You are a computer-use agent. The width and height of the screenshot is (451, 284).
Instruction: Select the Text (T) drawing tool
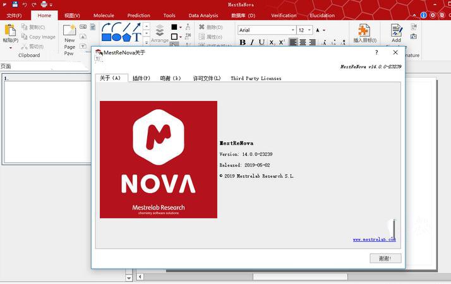pyautogui.click(x=136, y=37)
